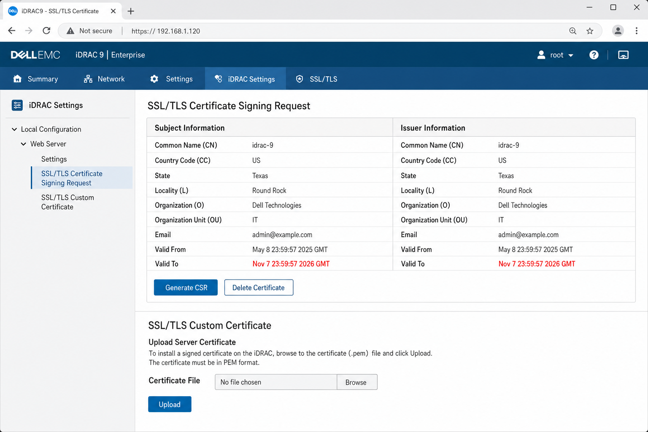Open the help question mark icon

(x=594, y=55)
